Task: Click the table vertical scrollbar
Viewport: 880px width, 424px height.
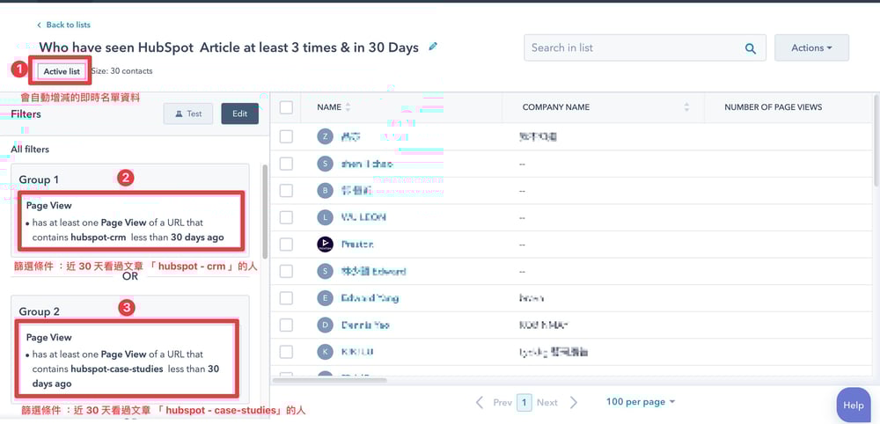Action: tap(876, 140)
